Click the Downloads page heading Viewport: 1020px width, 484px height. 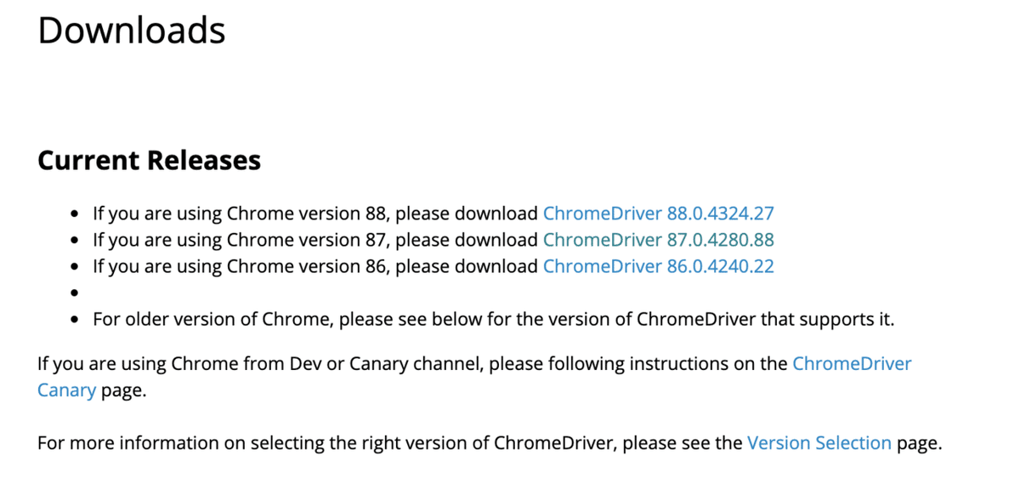click(x=132, y=31)
